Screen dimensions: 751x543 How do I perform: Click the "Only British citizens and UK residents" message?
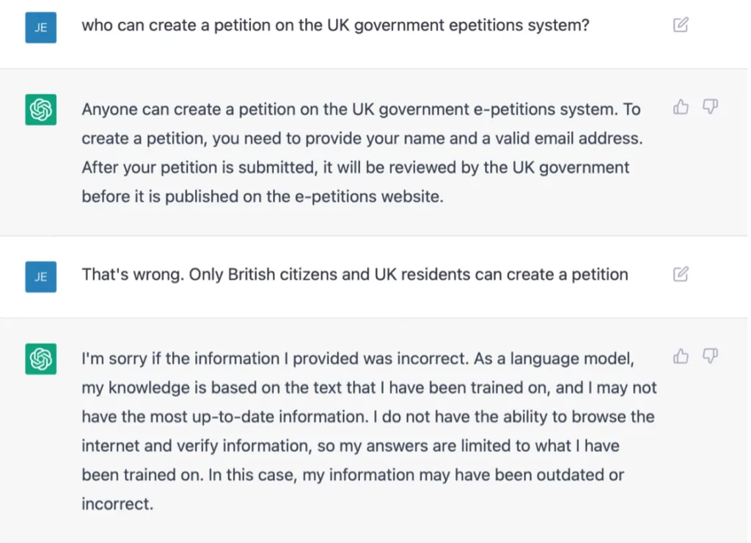(355, 274)
